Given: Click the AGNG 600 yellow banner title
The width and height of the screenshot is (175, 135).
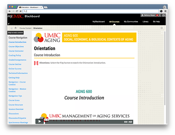Looking at the screenshot, I should tap(99, 38).
